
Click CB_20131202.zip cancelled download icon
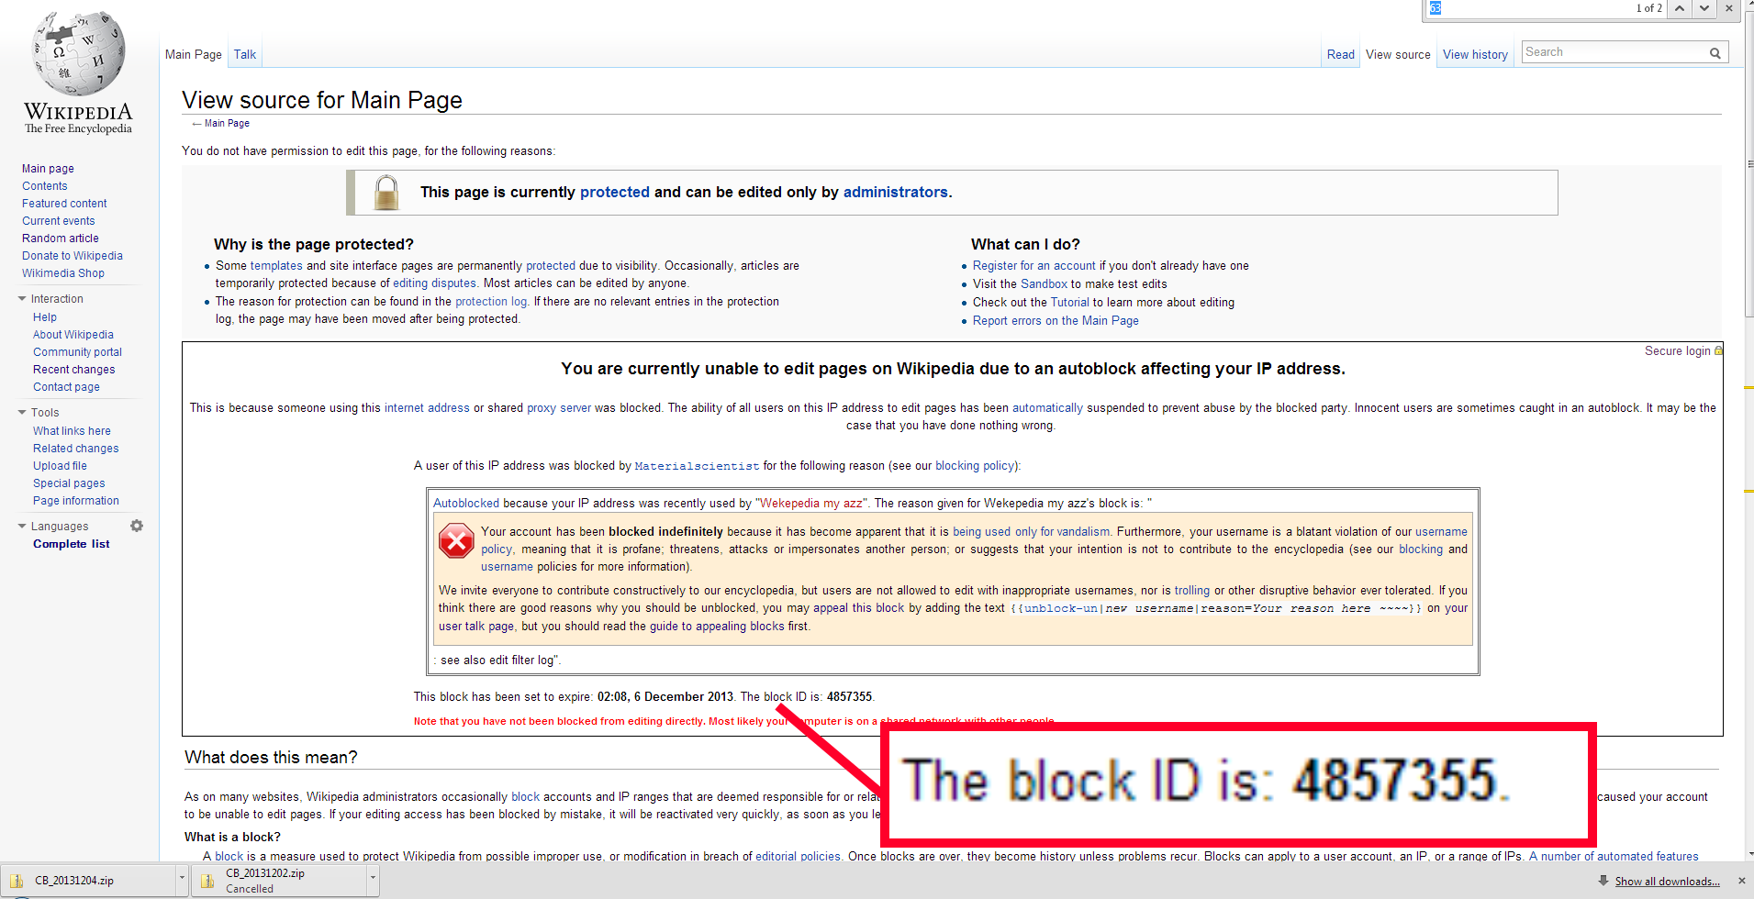coord(207,881)
